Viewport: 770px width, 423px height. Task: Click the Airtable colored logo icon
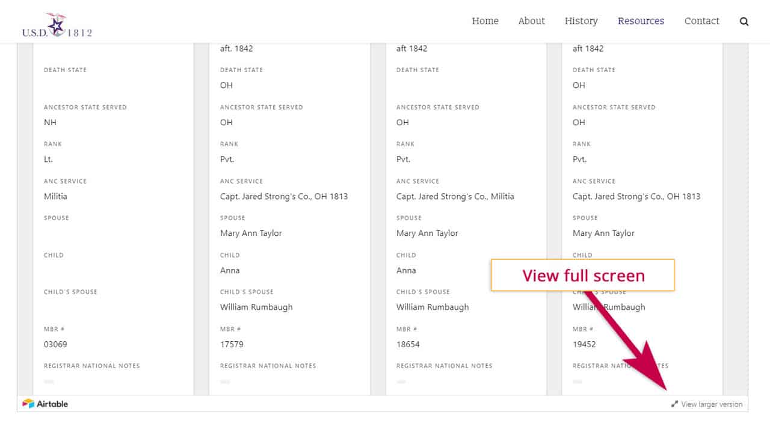[x=28, y=403]
